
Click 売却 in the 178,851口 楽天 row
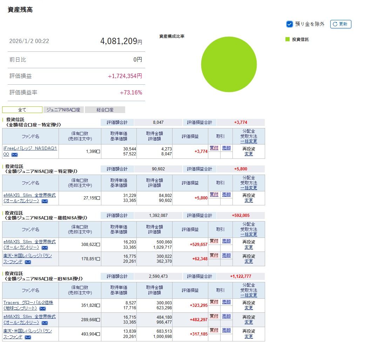point(227,255)
